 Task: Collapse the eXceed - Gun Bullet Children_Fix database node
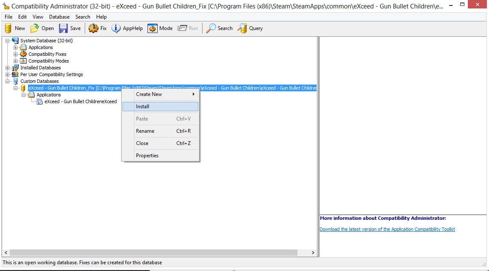point(16,88)
